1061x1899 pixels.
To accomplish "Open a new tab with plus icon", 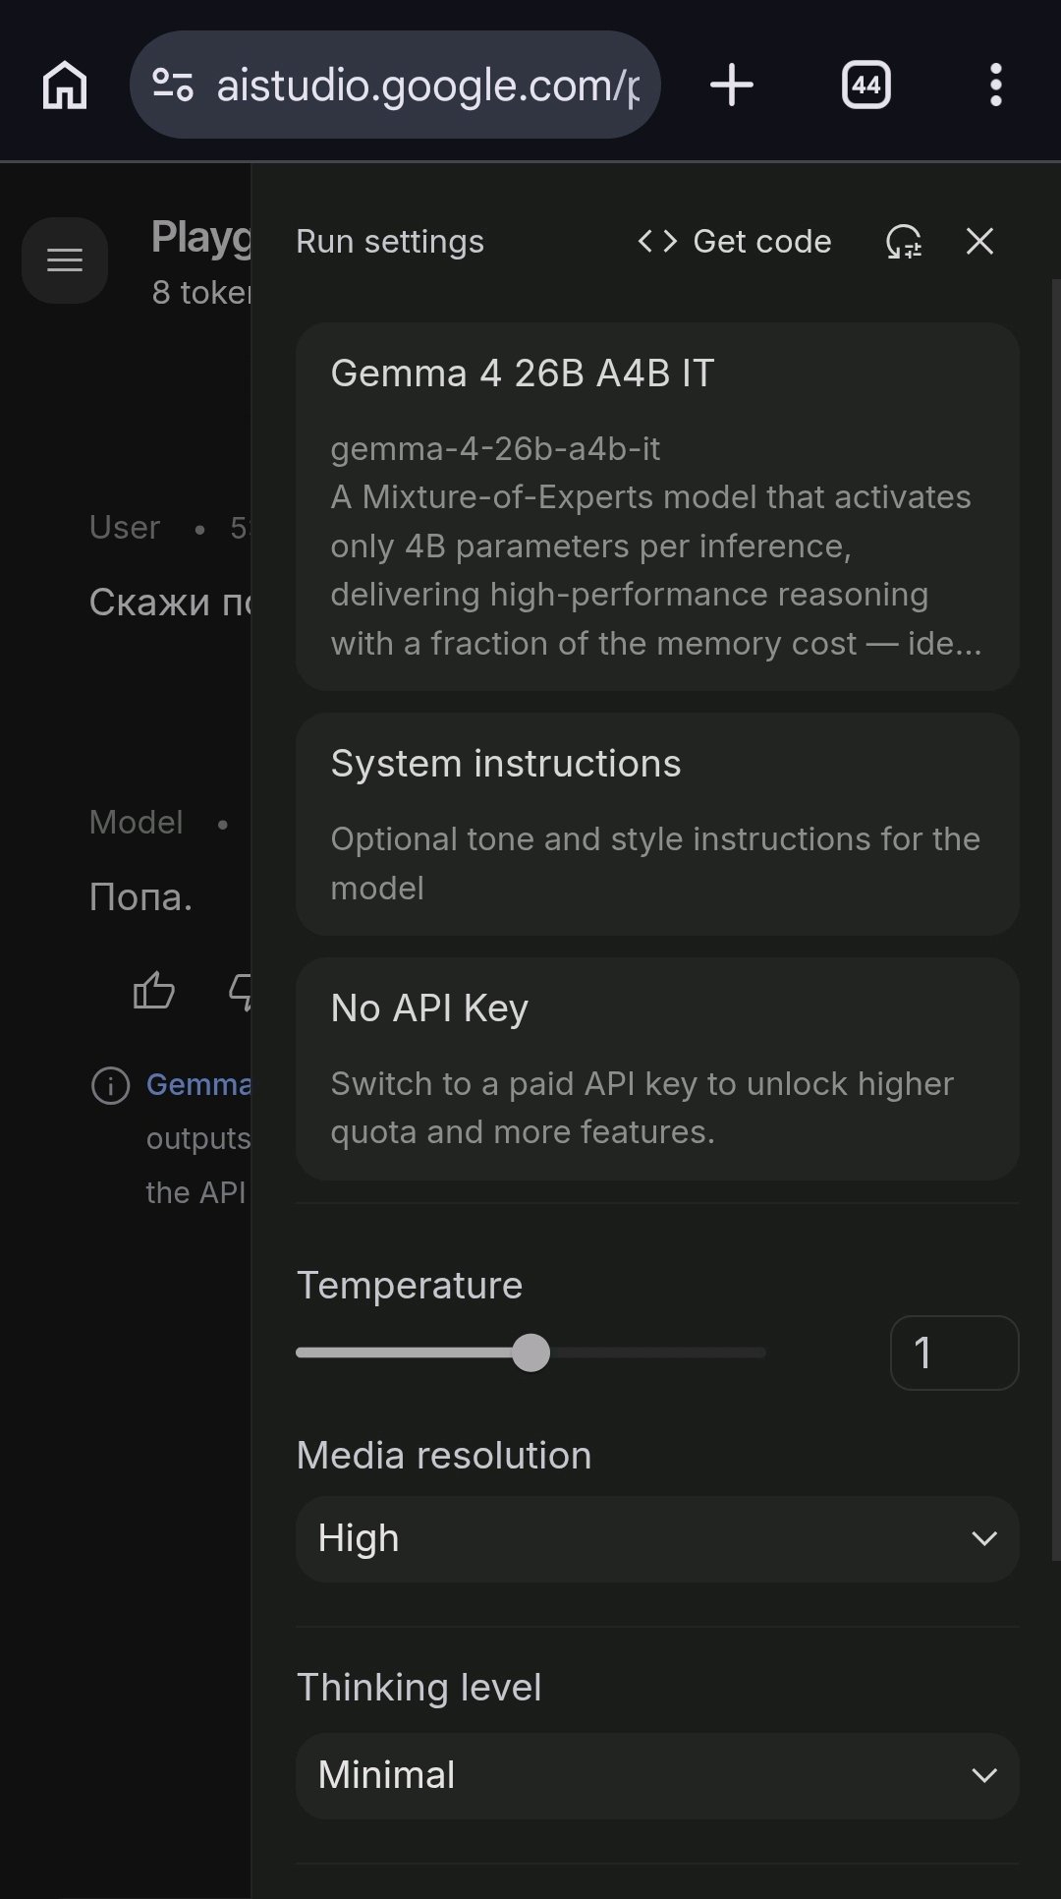I will (732, 85).
